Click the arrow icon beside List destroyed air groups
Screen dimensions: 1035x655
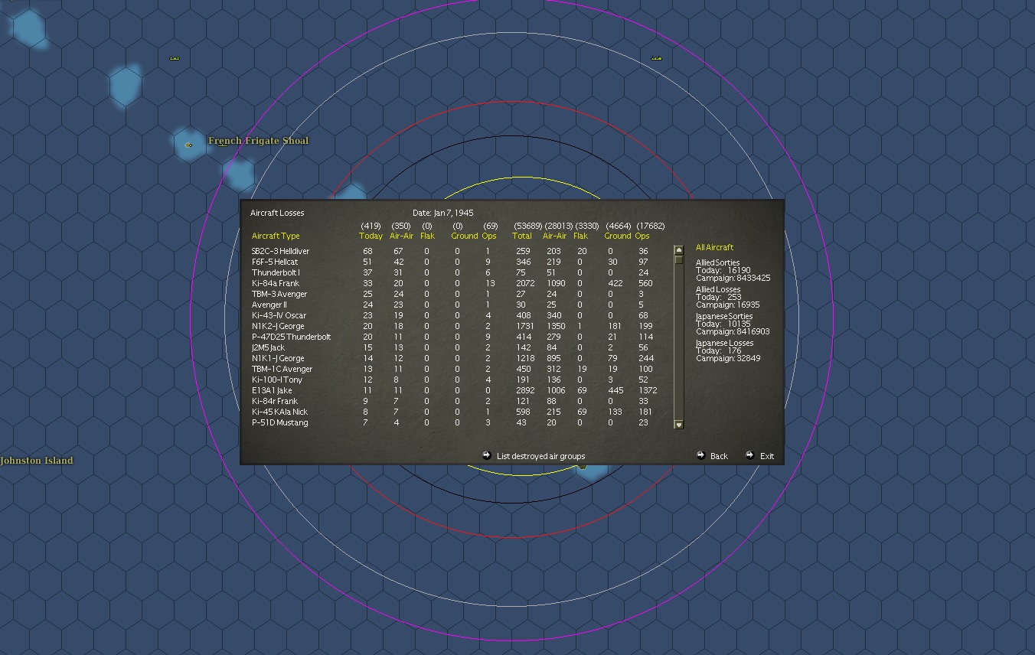487,455
